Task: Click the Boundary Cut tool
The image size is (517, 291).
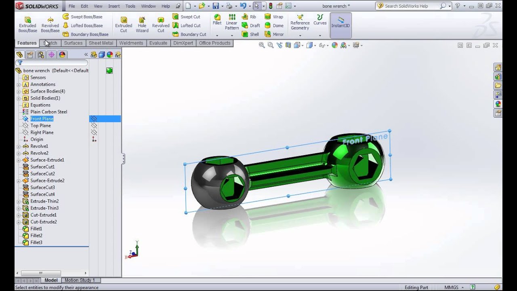Action: click(x=189, y=34)
